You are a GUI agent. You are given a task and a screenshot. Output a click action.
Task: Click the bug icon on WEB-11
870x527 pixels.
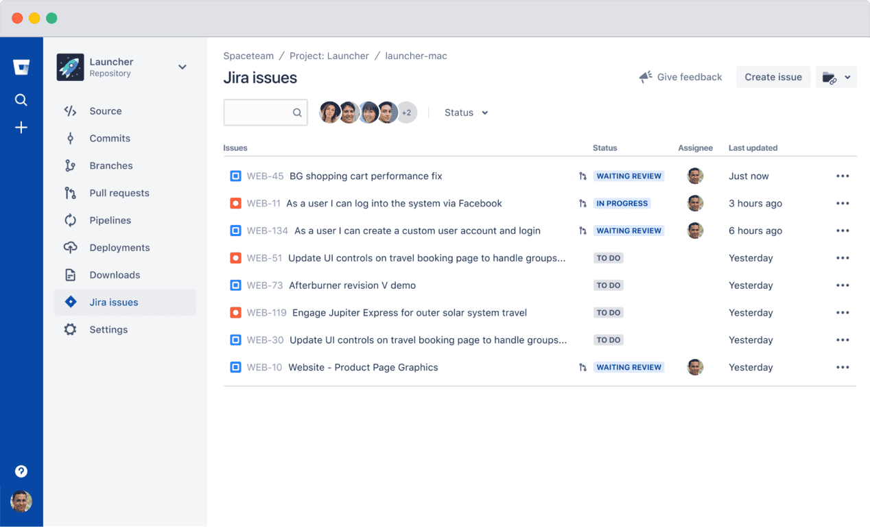coord(235,203)
